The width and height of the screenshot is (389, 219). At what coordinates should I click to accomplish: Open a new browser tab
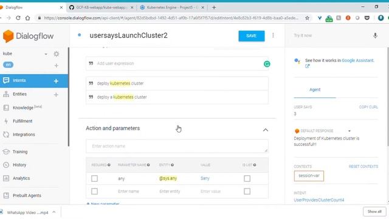pos(213,7)
